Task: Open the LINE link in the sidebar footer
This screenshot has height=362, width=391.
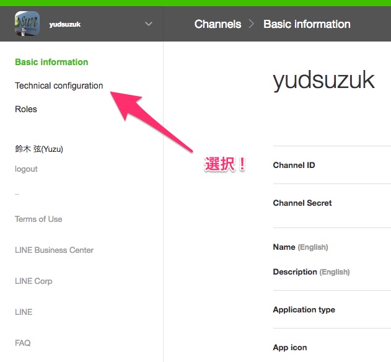Action: pos(24,312)
